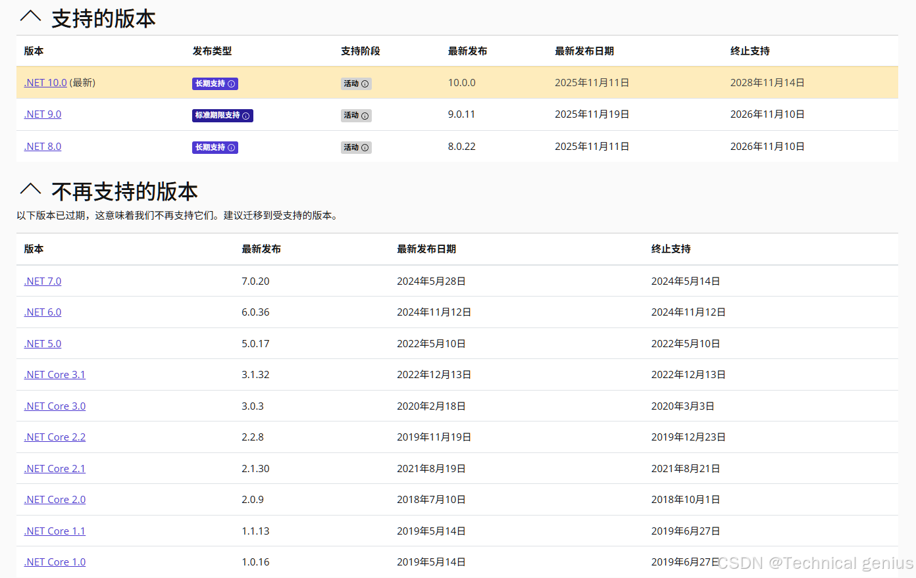Click info icon on .NET 10.0 活动 badge
This screenshot has width=916, height=578.
pyautogui.click(x=365, y=84)
